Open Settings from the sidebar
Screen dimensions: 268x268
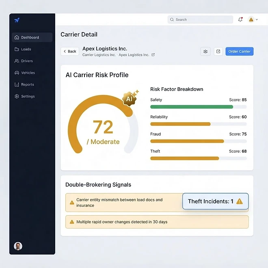pos(32,96)
